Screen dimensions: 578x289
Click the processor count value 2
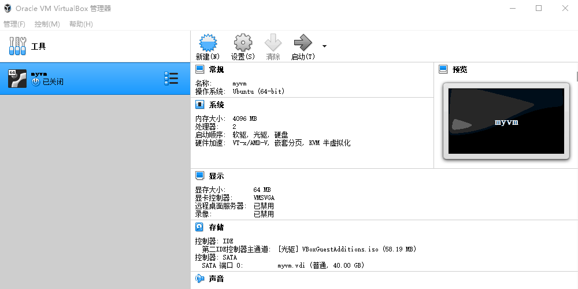coord(235,127)
